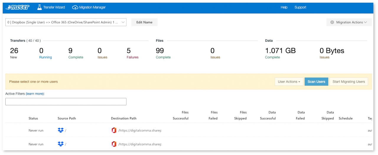Open the Migration Manager menu item
Viewport: 378px width, 155px height.
pos(89,7)
